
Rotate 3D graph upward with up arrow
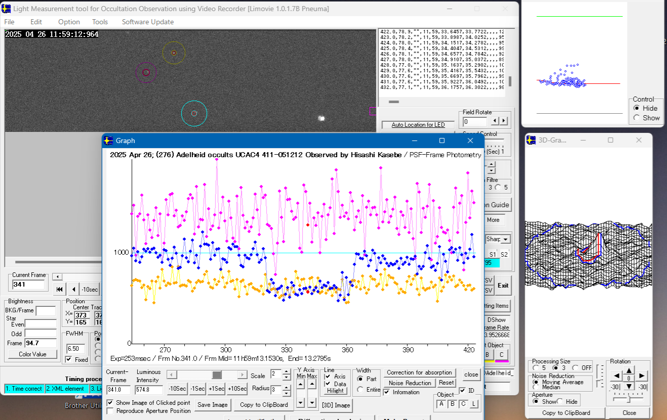tap(629, 370)
